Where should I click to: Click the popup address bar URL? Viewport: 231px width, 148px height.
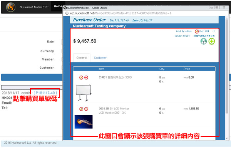121,13
